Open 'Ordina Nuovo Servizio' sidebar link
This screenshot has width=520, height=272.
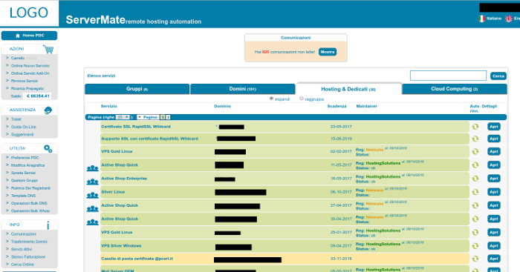tap(30, 66)
